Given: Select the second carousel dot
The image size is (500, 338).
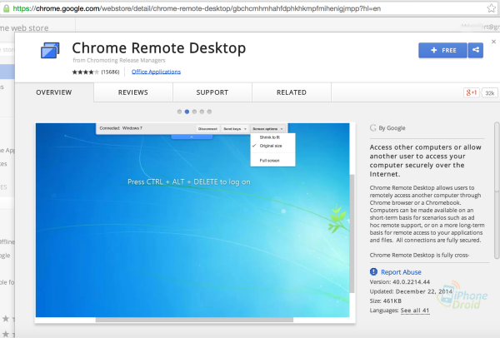Looking at the screenshot, I should click(187, 112).
